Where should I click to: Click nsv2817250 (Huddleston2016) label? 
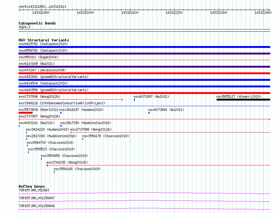86,123
